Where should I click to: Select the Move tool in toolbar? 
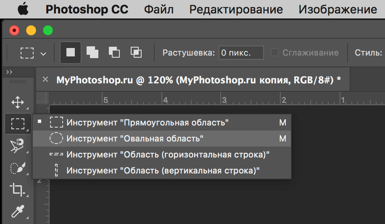pos(17,102)
